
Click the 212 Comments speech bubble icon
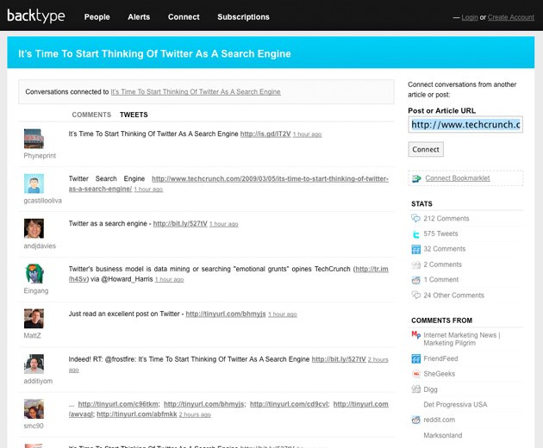click(415, 218)
